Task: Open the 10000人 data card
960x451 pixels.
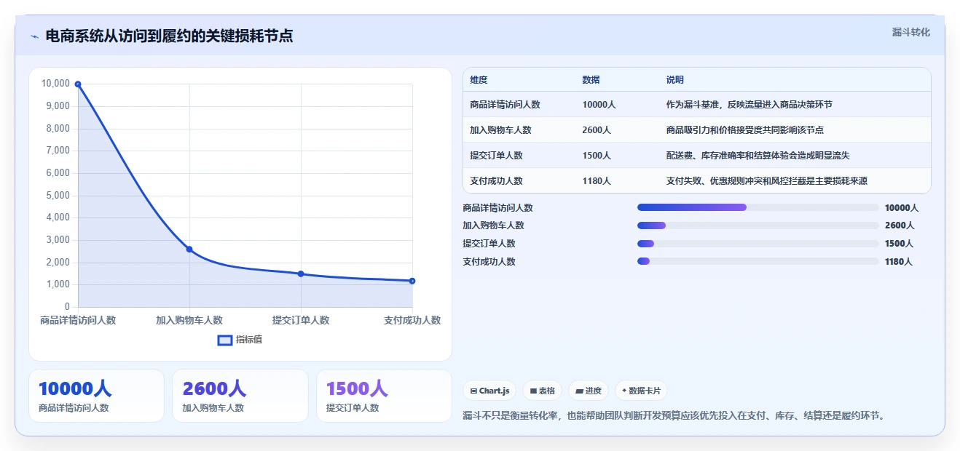Action: click(96, 396)
